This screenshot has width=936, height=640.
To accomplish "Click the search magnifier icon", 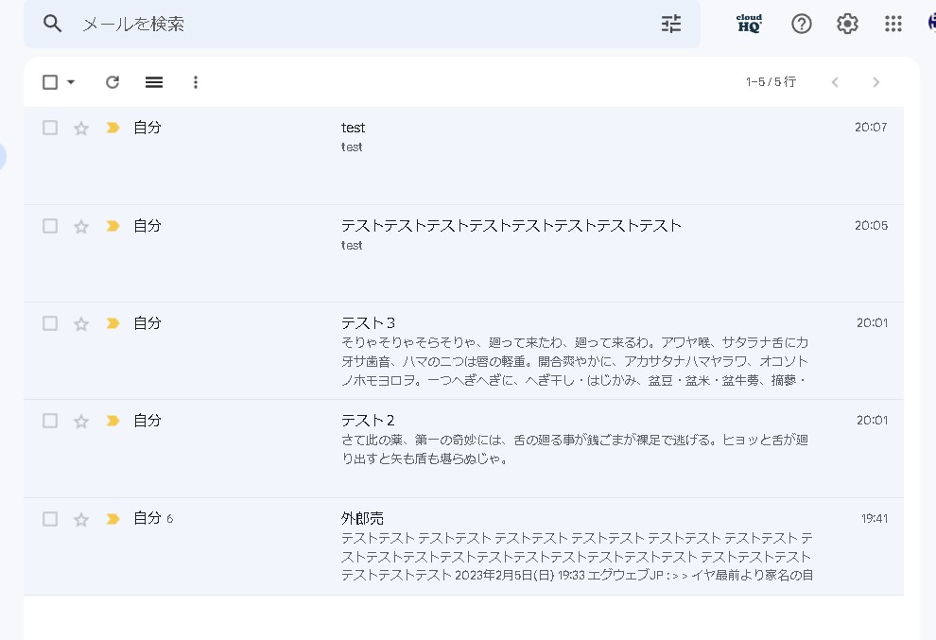I will click(x=53, y=24).
